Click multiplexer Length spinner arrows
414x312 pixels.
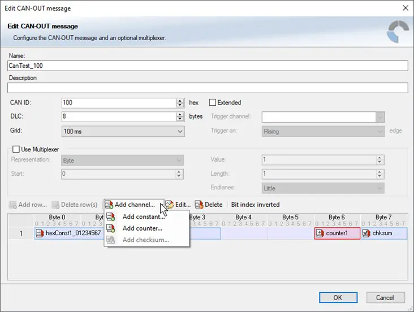(379, 174)
